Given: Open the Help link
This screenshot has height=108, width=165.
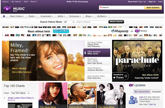Looking at the screenshot, I should point(160,2).
